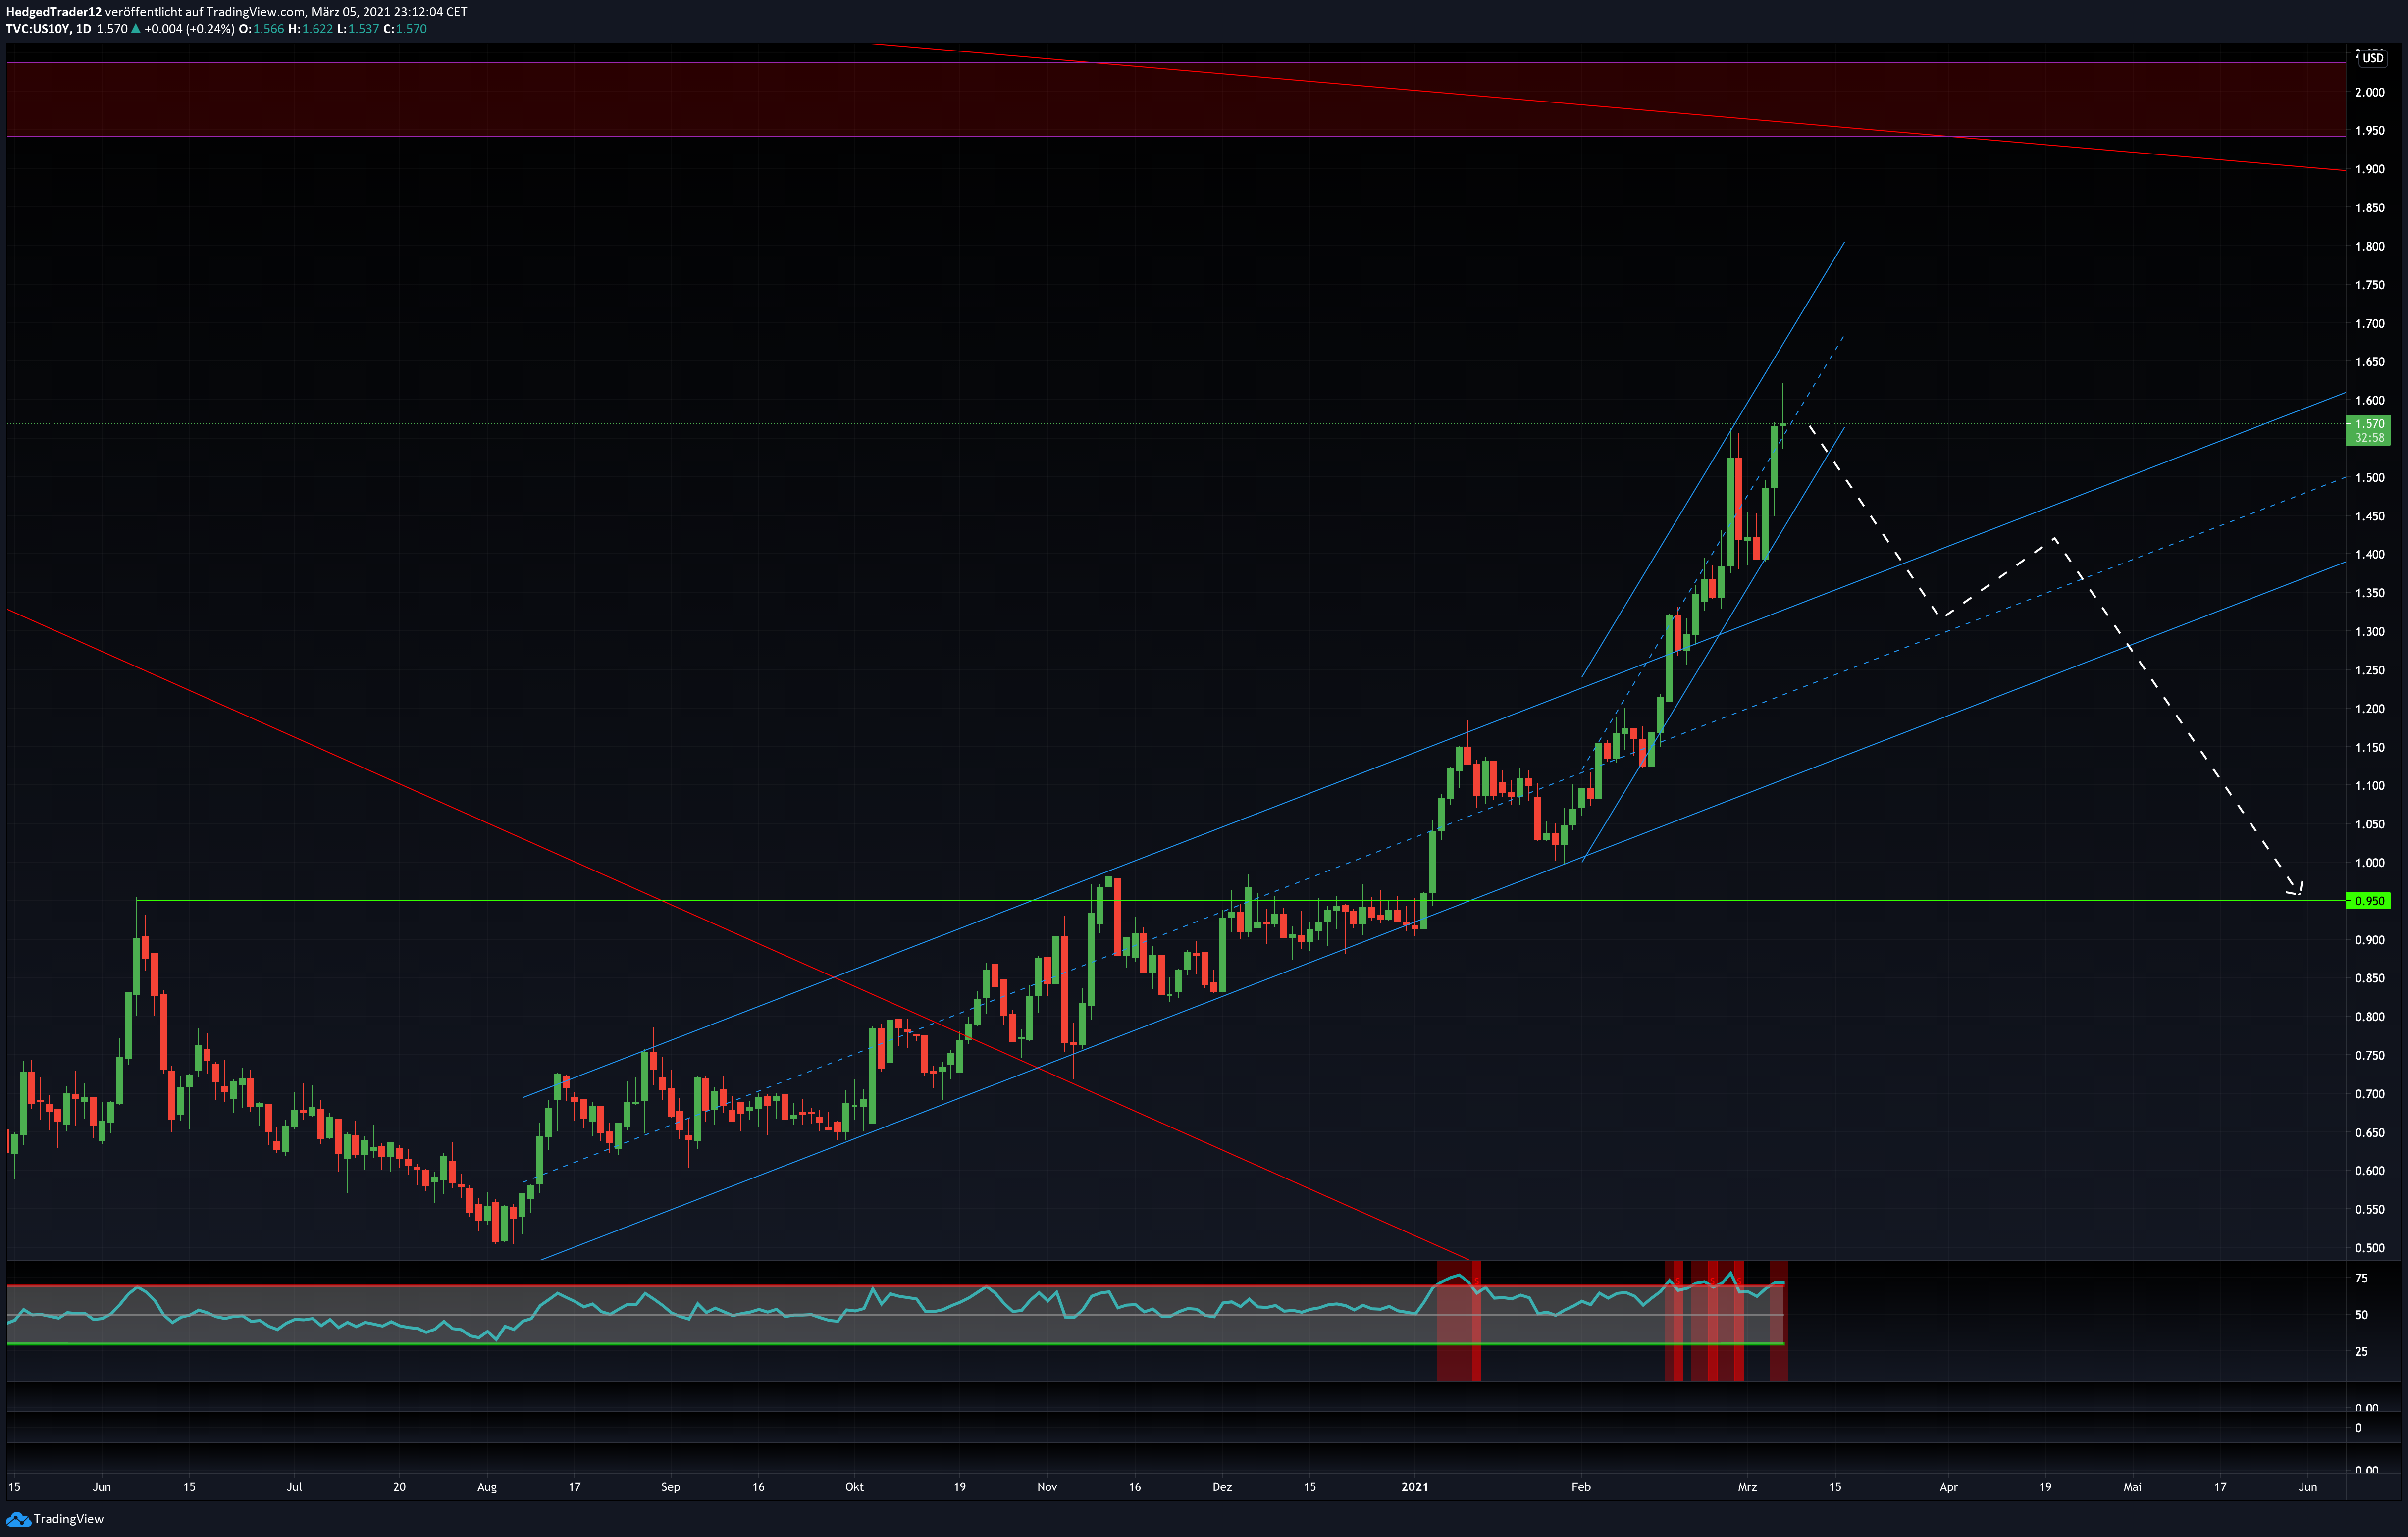Screen dimensions: 2408x1537
Task: Click the 75 level on RSI axis
Action: (x=2361, y=1278)
